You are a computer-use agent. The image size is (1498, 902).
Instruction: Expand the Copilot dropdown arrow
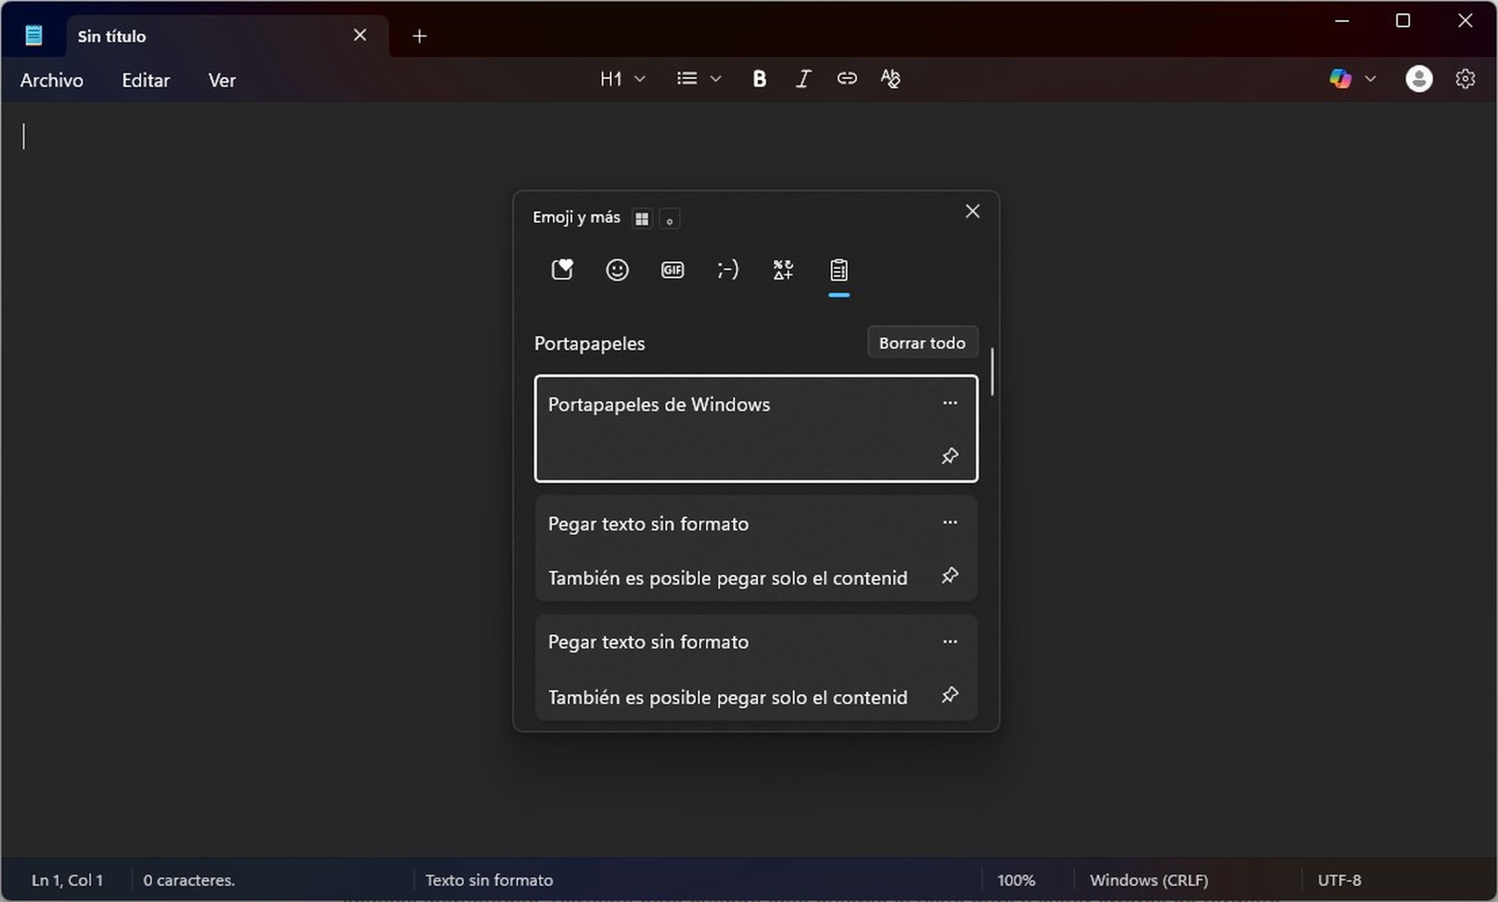tap(1370, 78)
